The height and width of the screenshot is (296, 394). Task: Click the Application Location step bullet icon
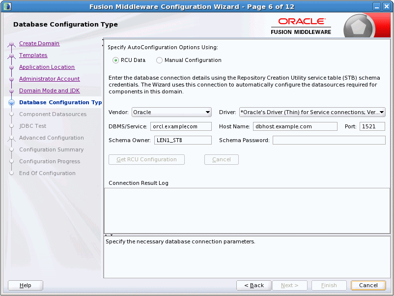pyautogui.click(x=11, y=67)
